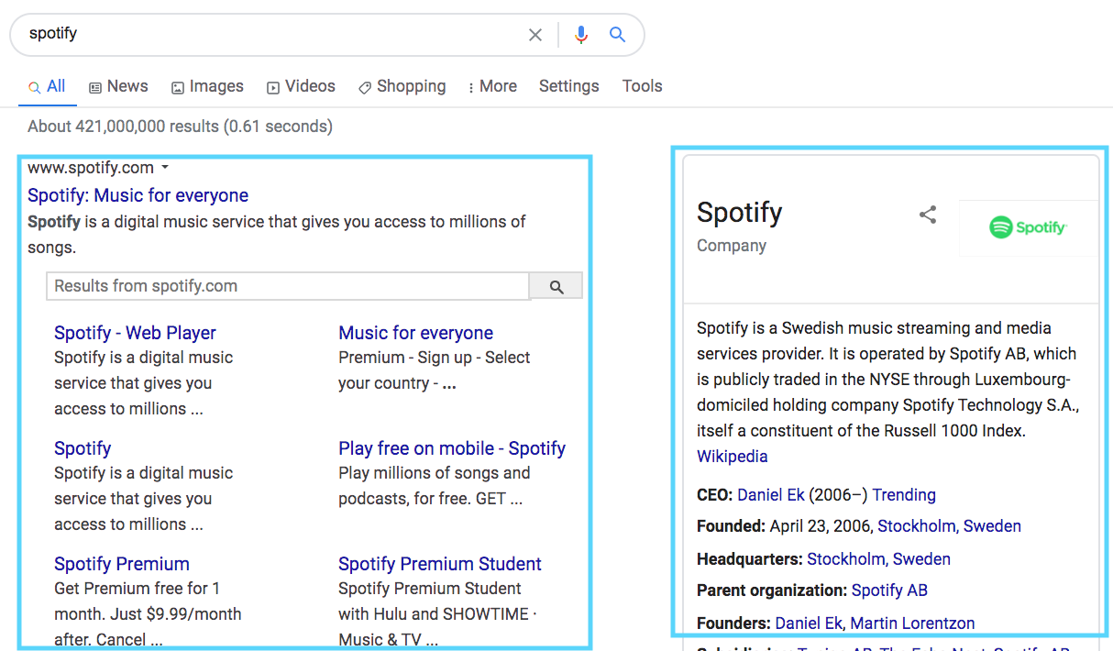Expand the www.spotify.com dropdown arrow

coord(165,168)
